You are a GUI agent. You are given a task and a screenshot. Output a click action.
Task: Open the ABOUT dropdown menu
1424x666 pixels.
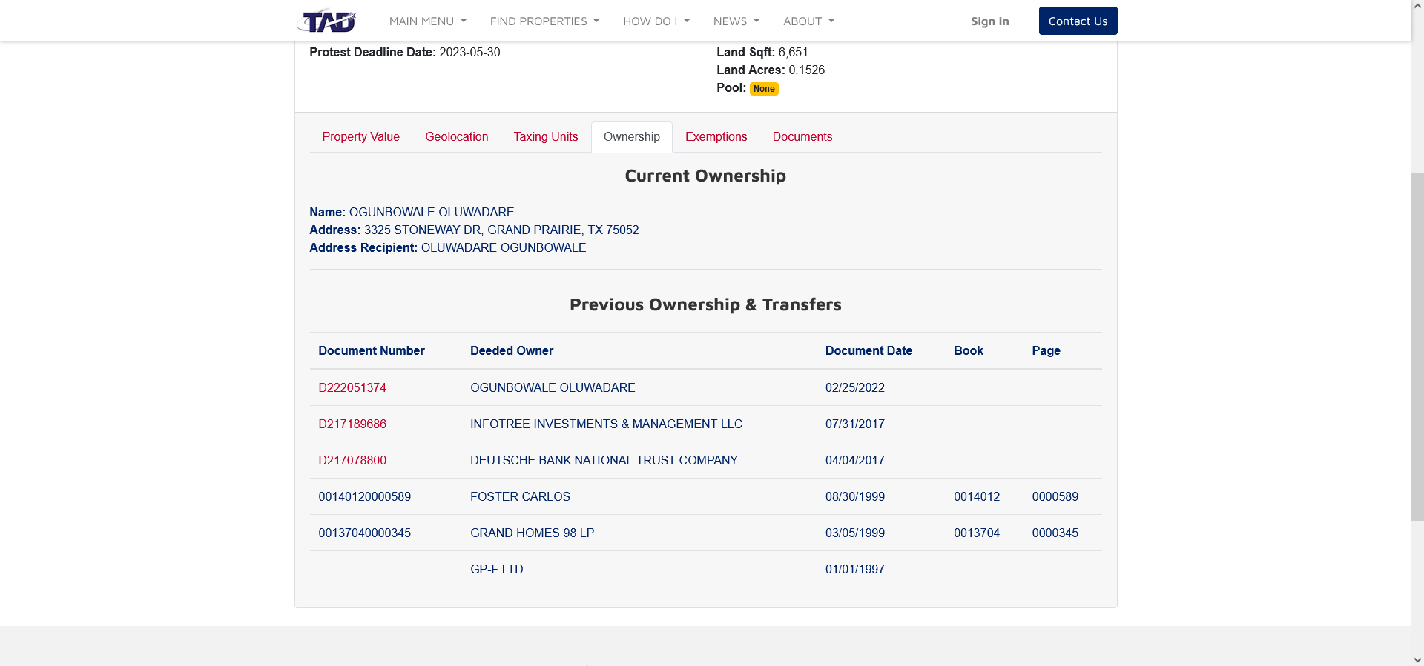click(x=808, y=21)
